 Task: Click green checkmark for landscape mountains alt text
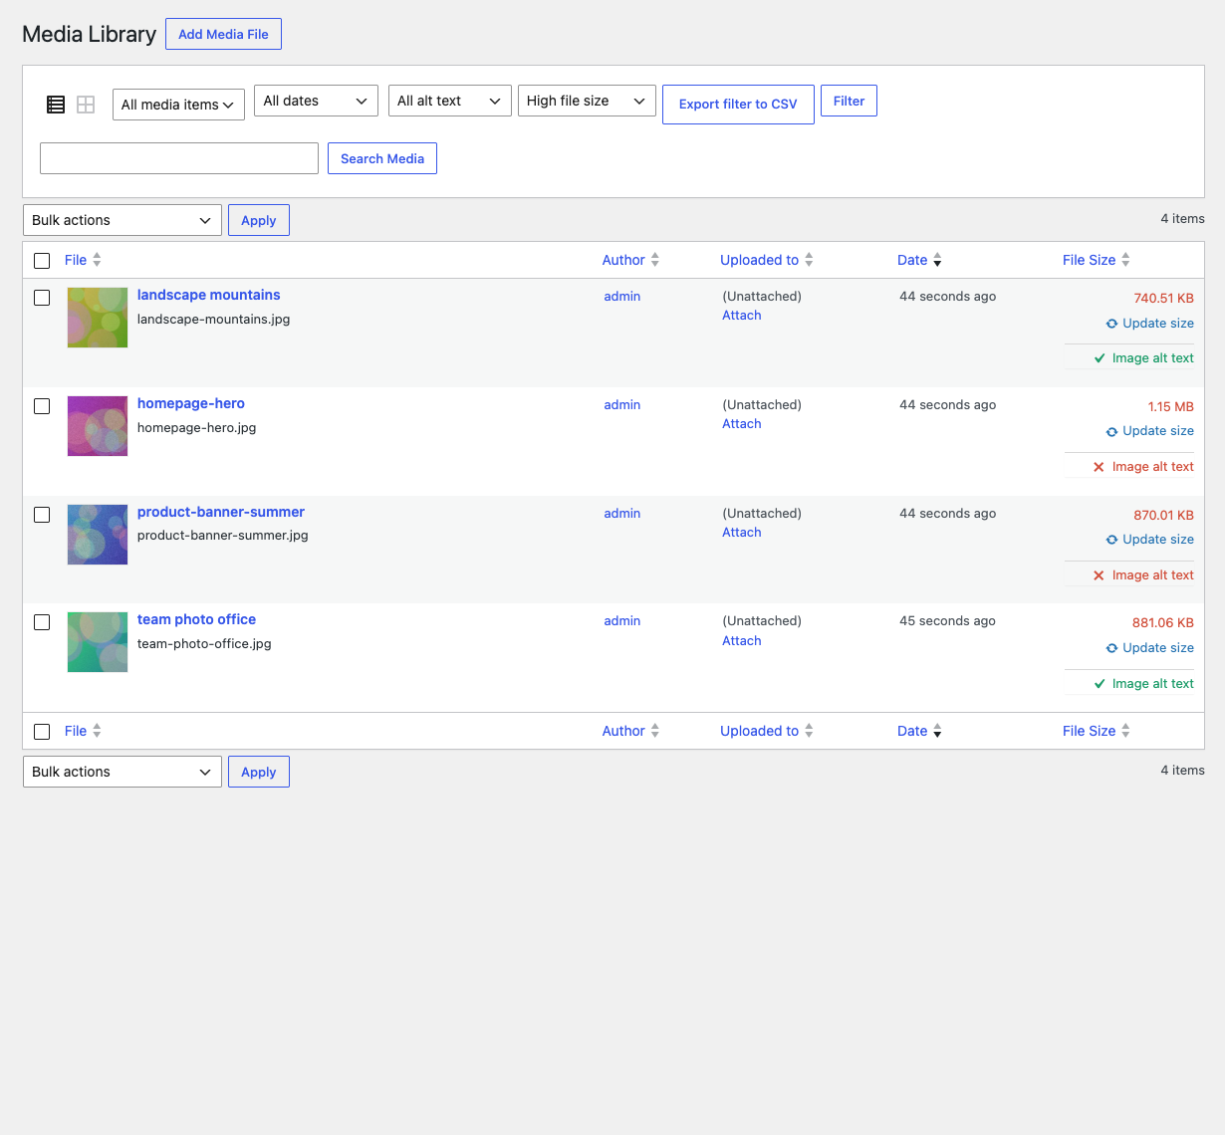pos(1100,358)
